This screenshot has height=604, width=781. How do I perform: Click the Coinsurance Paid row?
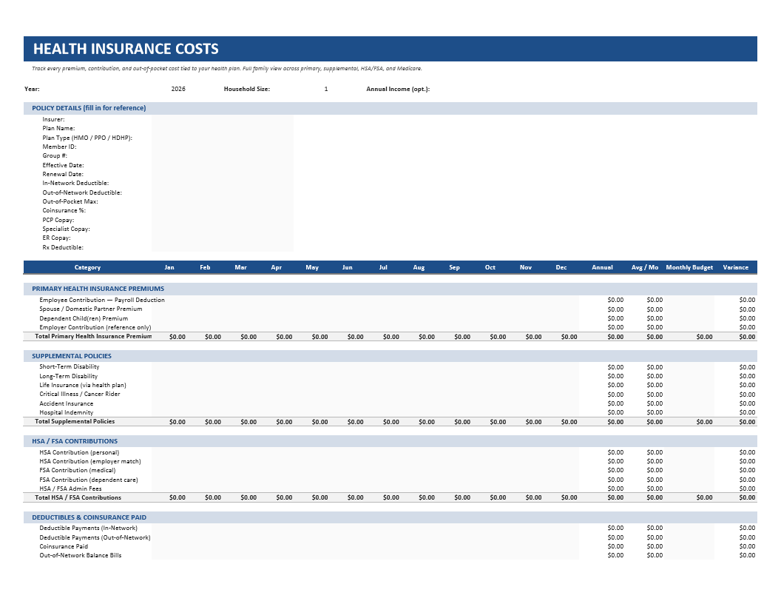[390, 547]
